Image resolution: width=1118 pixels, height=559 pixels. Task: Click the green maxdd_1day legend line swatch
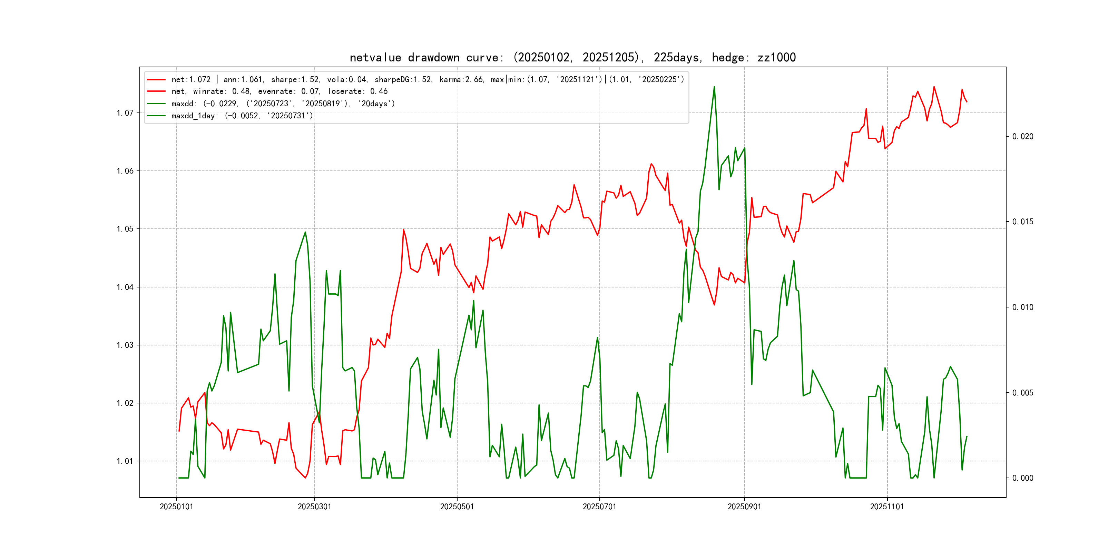[x=156, y=116]
